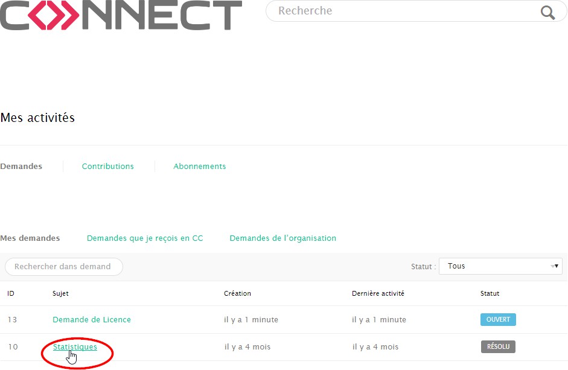Open the Contributions tab
568x370 pixels.
(x=108, y=167)
